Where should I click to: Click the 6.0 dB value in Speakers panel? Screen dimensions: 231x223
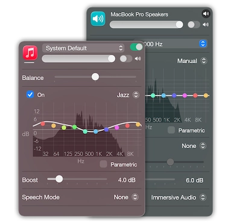(194, 180)
